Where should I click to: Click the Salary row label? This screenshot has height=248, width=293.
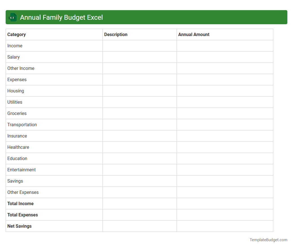coord(14,57)
